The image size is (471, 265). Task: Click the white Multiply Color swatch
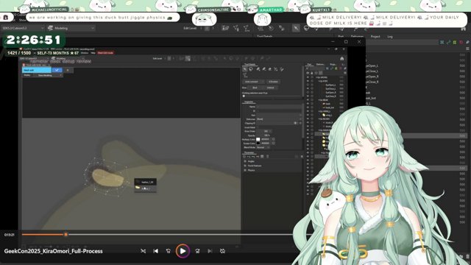[258, 139]
